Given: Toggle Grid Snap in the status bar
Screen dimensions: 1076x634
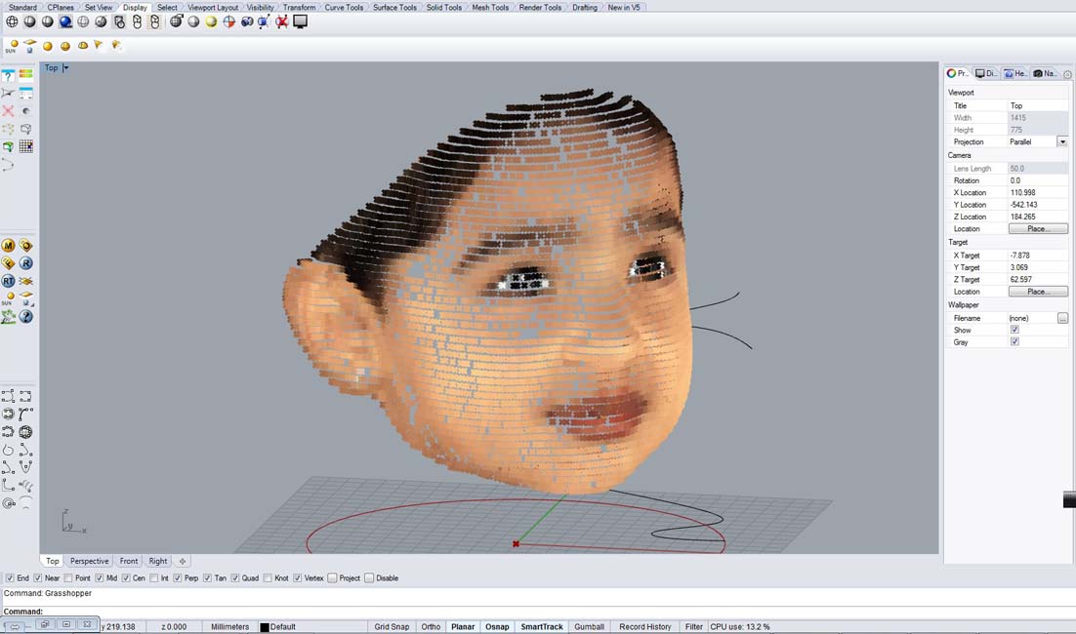Looking at the screenshot, I should 392,627.
